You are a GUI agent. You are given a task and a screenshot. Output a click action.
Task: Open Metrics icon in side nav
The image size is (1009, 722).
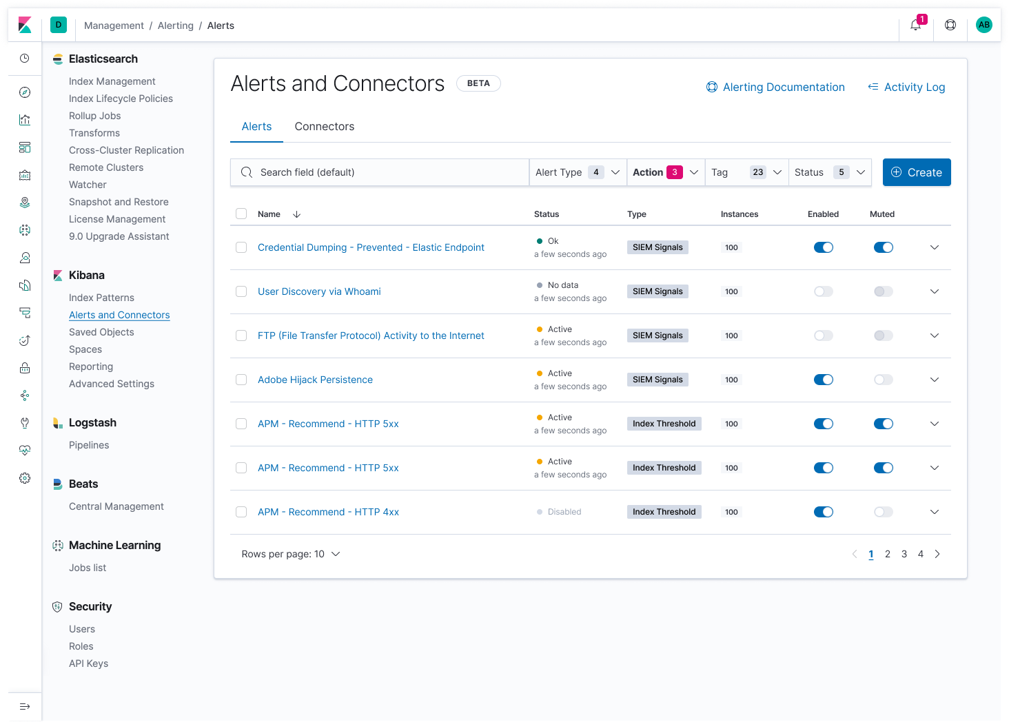click(25, 258)
